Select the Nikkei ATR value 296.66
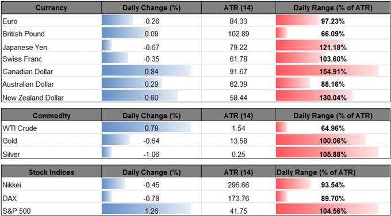The height and width of the screenshot is (216, 391). pos(238,185)
